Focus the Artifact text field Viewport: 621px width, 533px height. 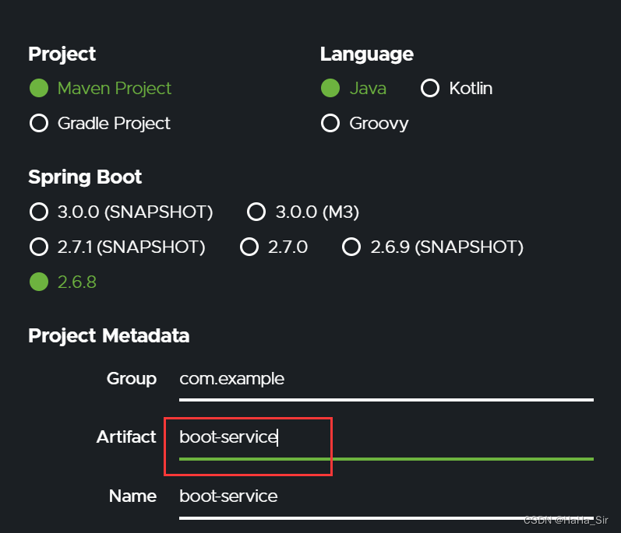(x=386, y=438)
